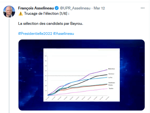Open the tweet's three-dot More menu
Viewport: 150px width, 113px height.
coord(142,8)
